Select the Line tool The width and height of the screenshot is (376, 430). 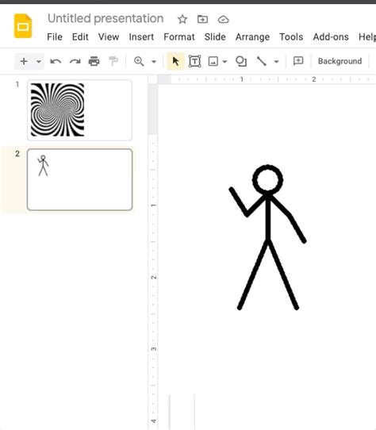pos(261,61)
